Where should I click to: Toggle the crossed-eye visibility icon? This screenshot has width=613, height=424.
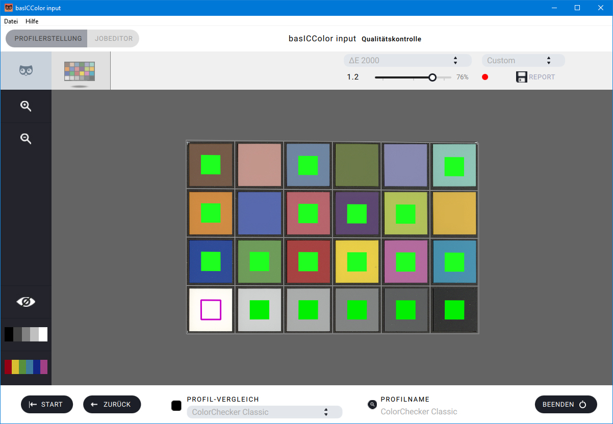click(x=26, y=302)
